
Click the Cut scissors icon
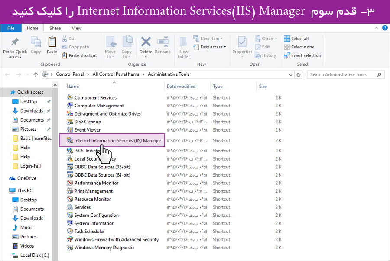65,39
